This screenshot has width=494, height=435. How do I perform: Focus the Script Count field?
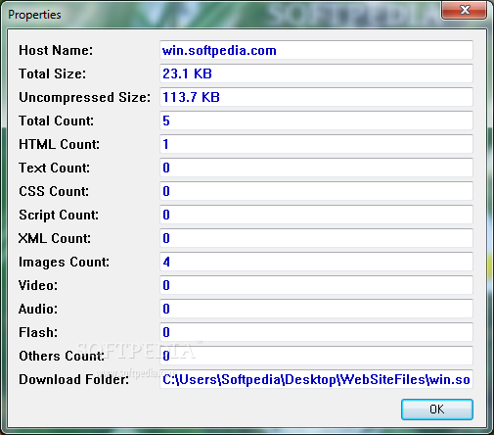(x=316, y=215)
